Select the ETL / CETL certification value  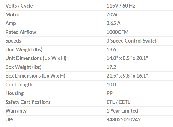(118, 102)
